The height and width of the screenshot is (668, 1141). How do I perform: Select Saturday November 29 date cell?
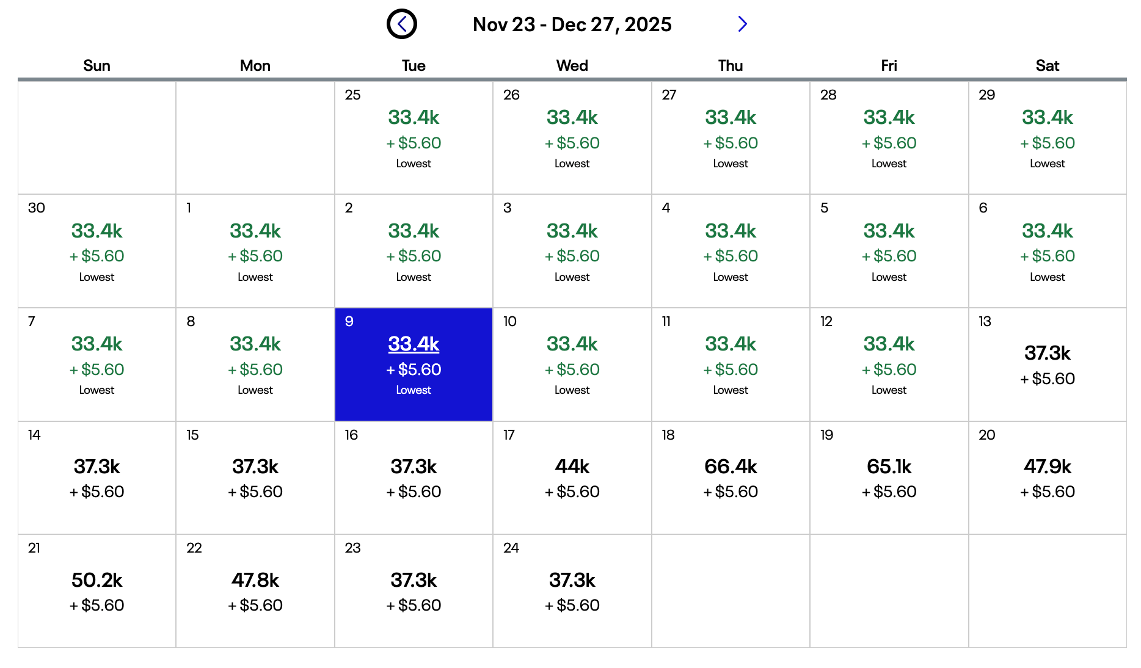click(x=1047, y=137)
